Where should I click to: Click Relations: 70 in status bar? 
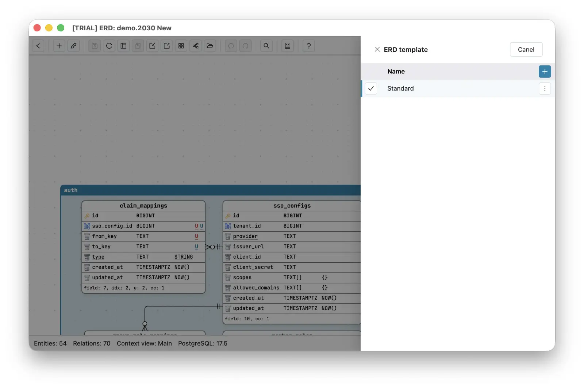tap(92, 343)
